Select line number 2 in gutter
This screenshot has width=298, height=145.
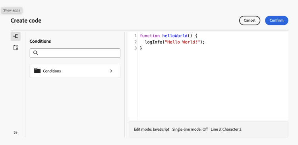(x=135, y=42)
